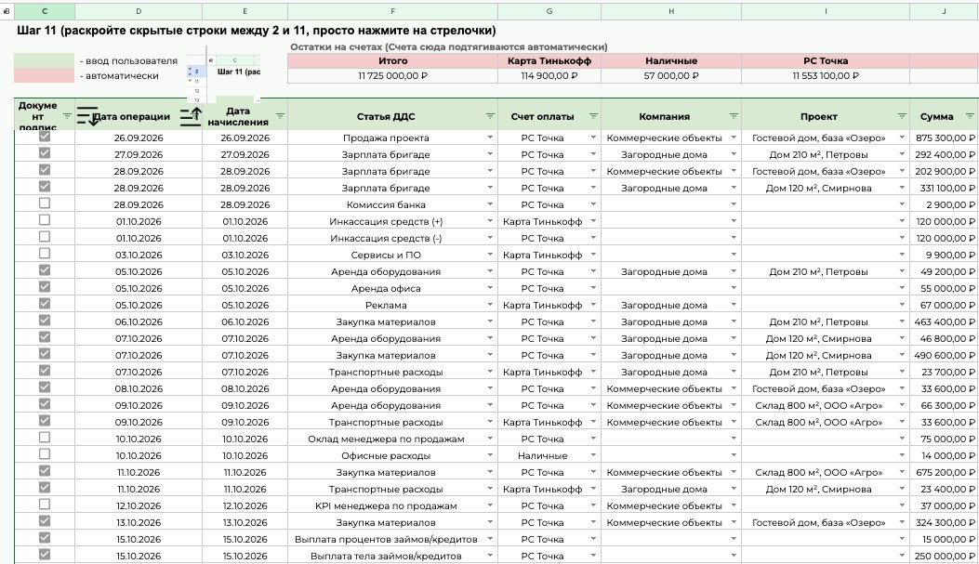Select the balance cell 57 000,00 ₽
This screenshot has height=564, width=979.
(x=671, y=75)
